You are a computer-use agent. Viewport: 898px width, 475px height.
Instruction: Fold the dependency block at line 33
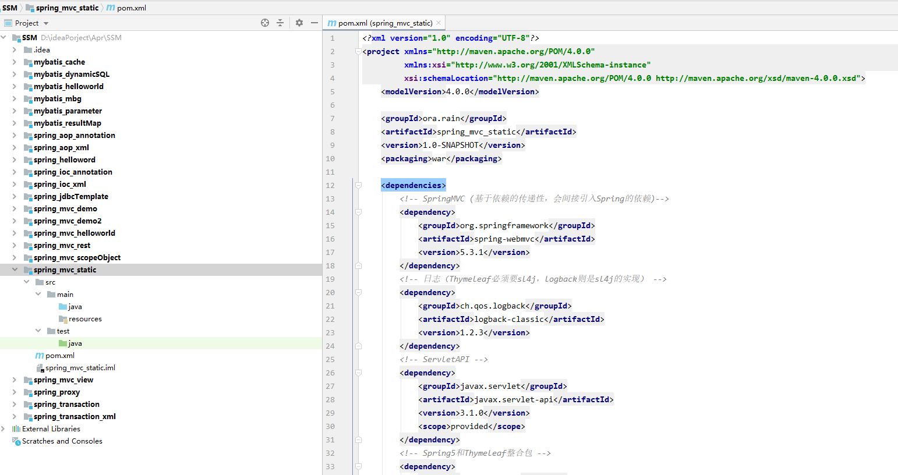358,466
